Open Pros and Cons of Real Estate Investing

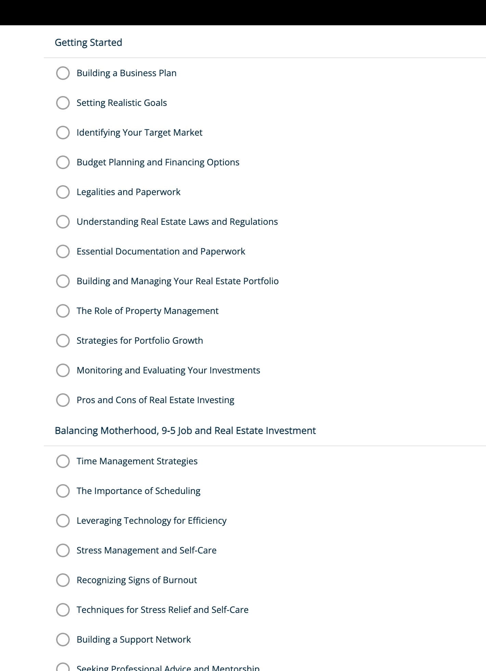click(x=155, y=400)
